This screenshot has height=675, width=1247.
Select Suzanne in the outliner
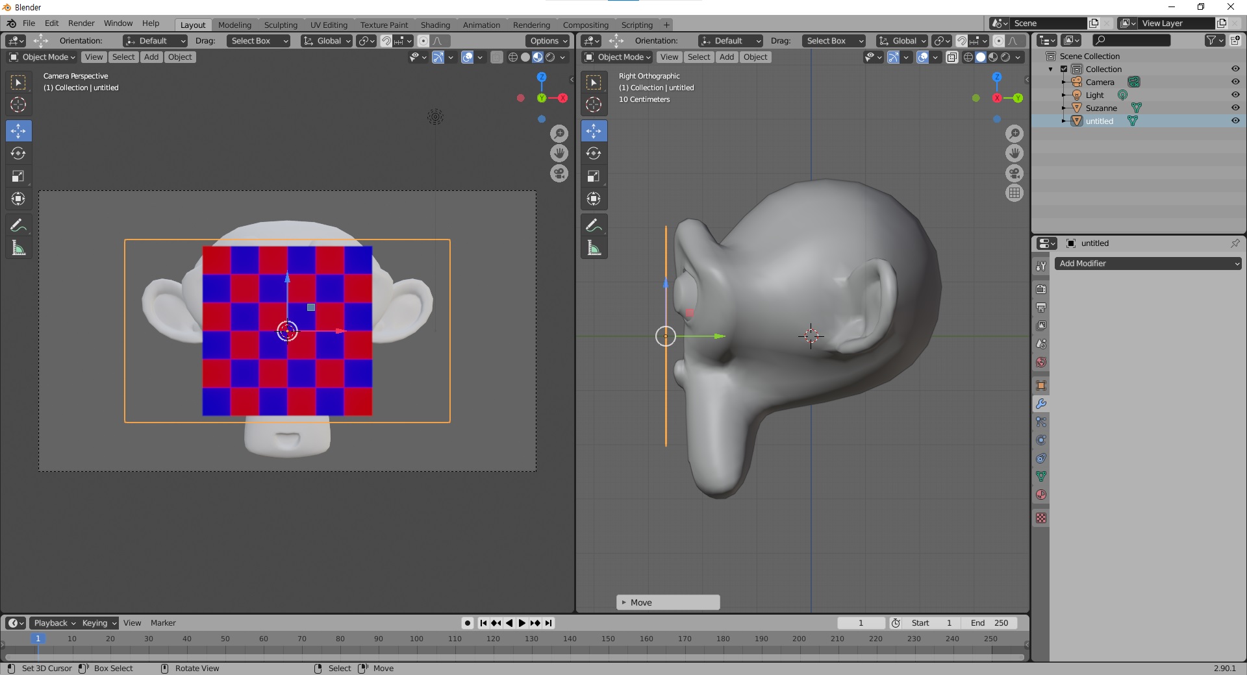[1102, 108]
